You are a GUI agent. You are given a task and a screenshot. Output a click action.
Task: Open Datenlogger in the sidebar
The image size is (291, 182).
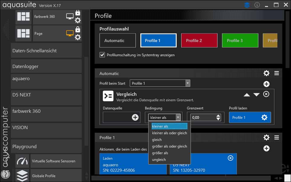pyautogui.click(x=46, y=66)
